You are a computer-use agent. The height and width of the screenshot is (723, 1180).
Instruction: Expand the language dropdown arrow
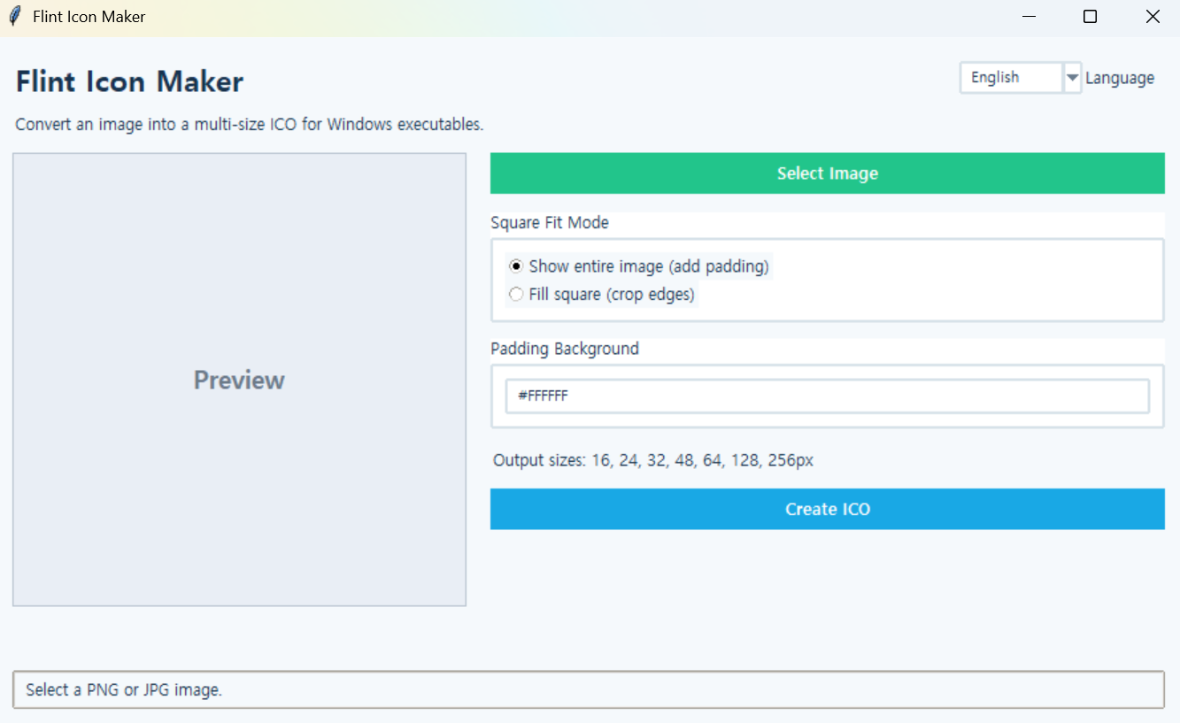click(1072, 78)
